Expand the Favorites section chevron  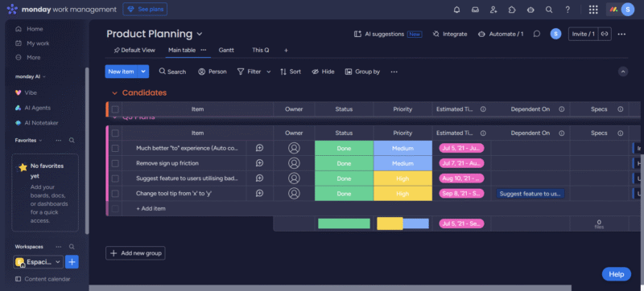pos(40,140)
